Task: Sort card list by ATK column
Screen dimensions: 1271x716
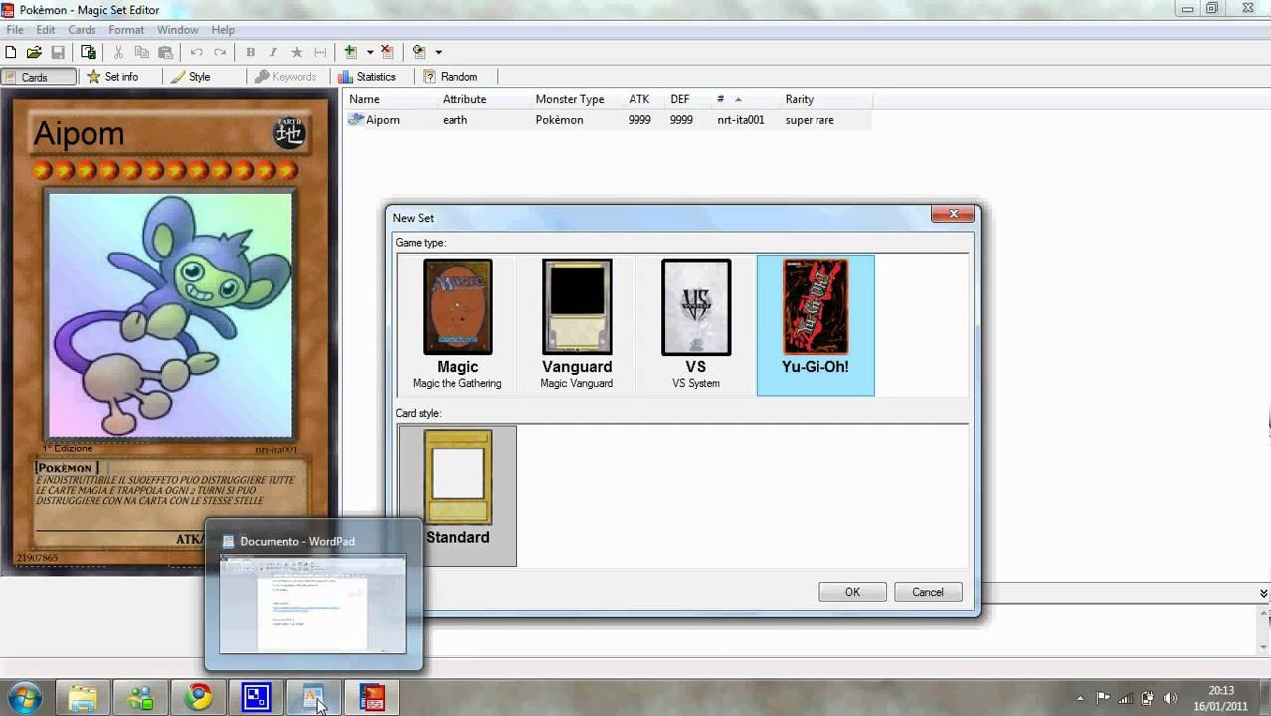Action: pos(644,99)
